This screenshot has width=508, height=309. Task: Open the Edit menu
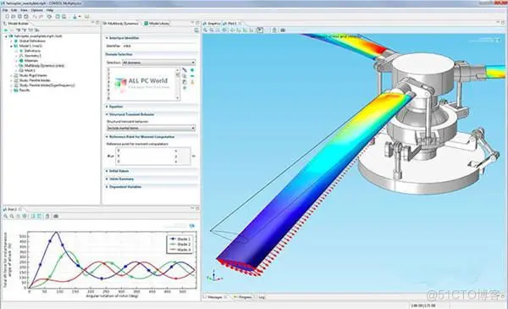click(14, 10)
